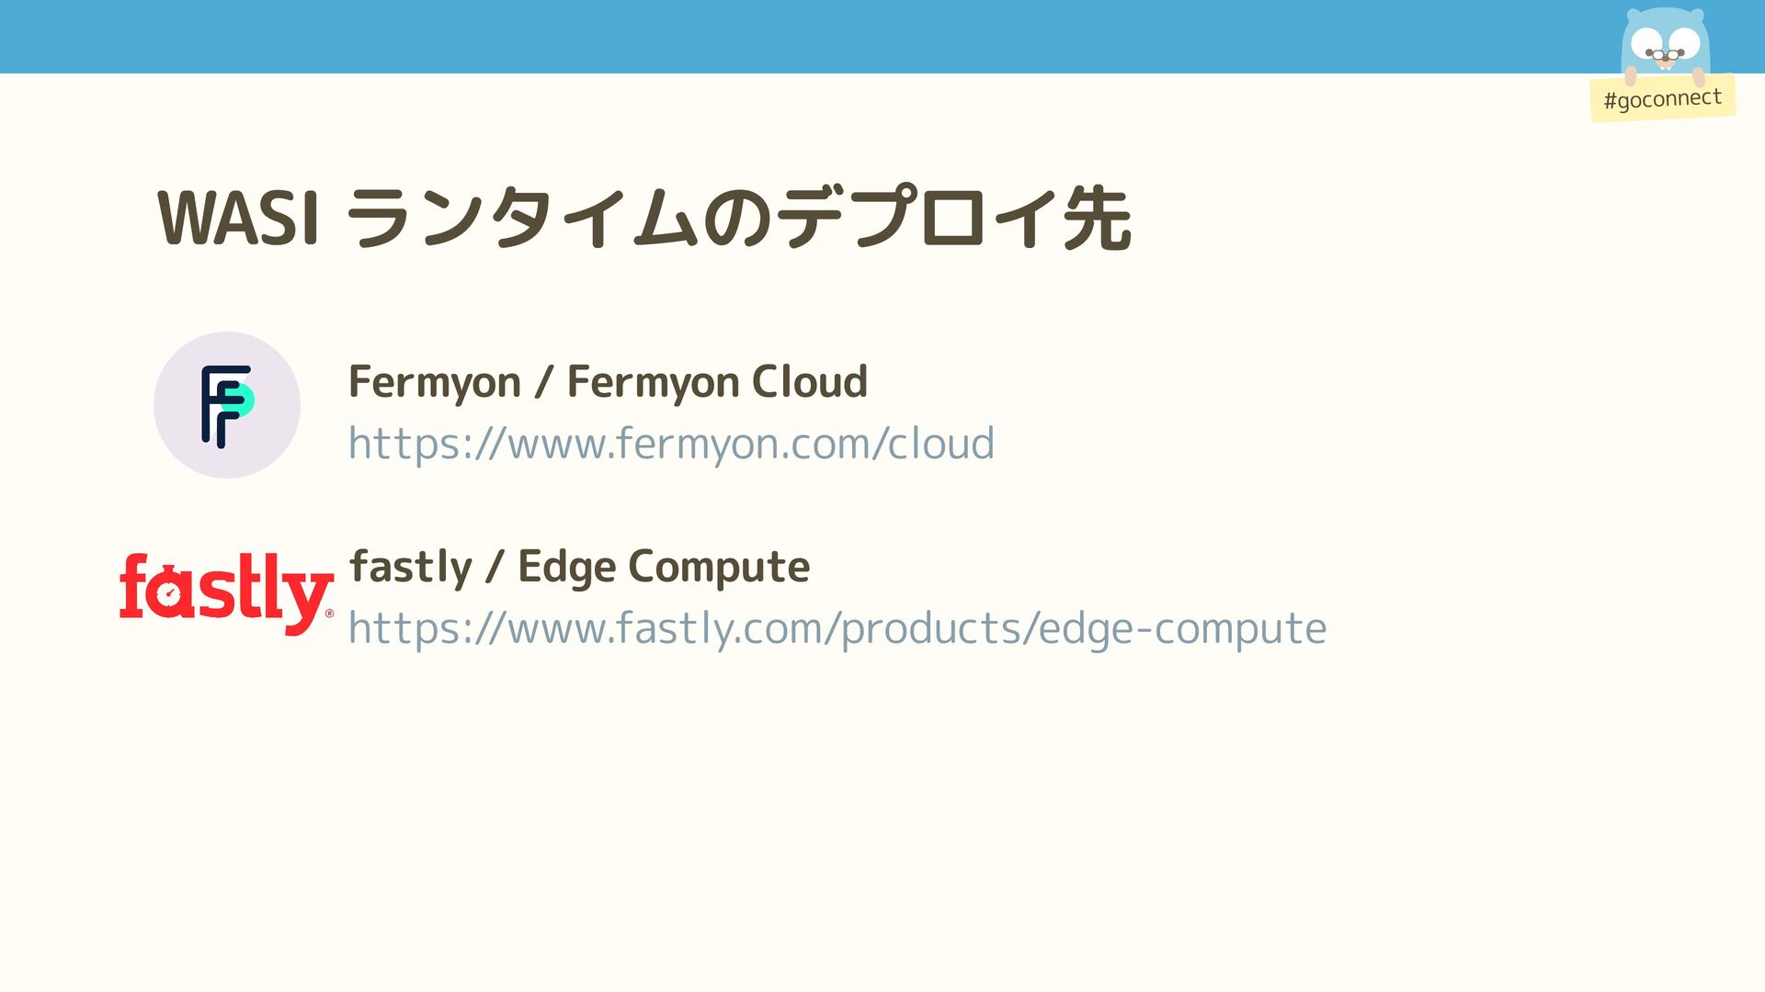Click the red fastly logo
Image resolution: width=1765 pixels, height=992 pixels.
pos(226,592)
